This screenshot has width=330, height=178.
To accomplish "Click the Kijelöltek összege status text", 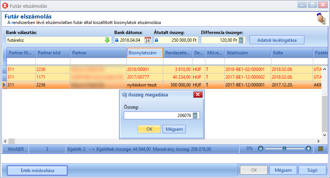I will 123,149.
